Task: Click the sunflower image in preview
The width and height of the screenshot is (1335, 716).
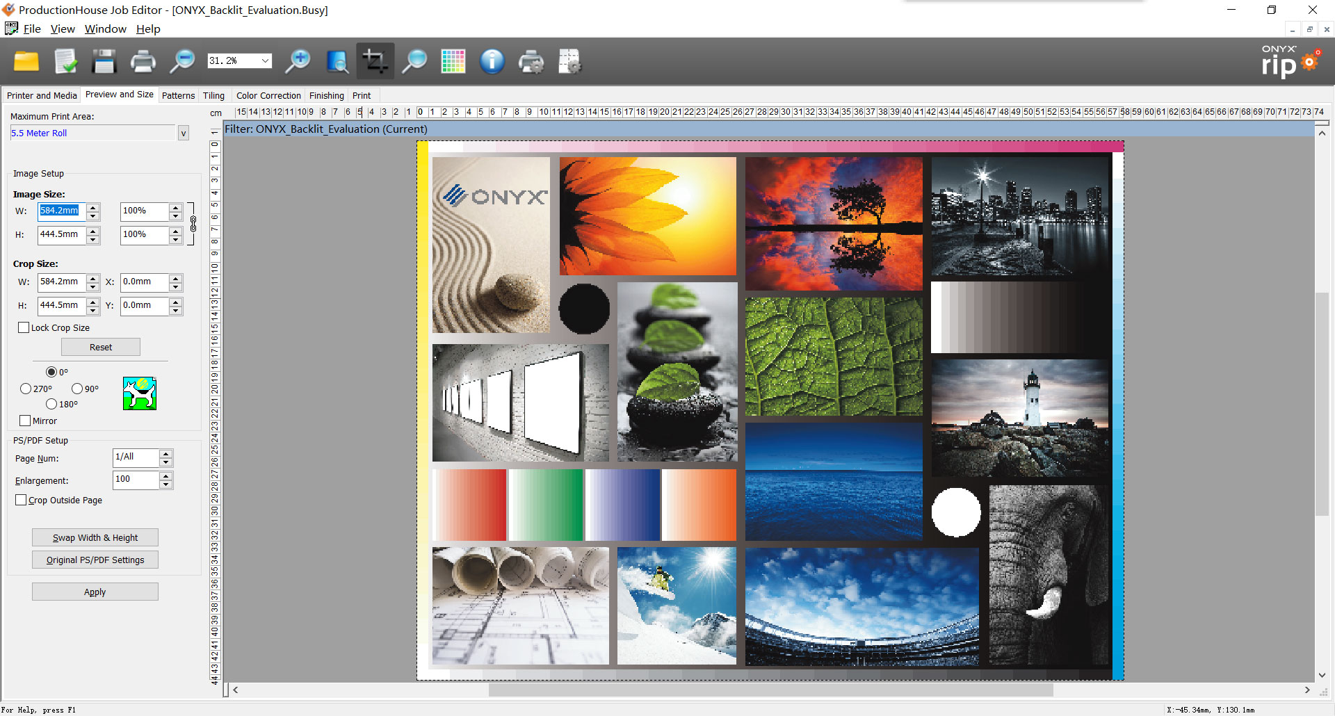Action: pos(648,216)
